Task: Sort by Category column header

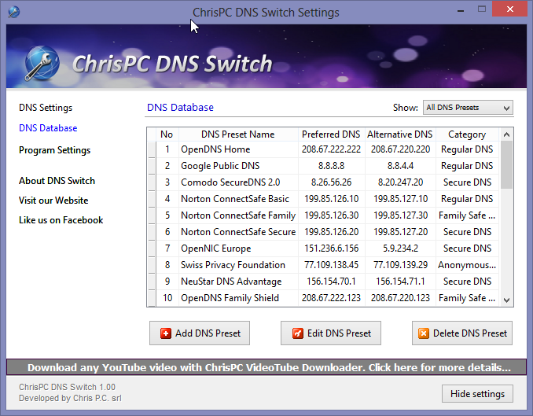Action: click(467, 134)
